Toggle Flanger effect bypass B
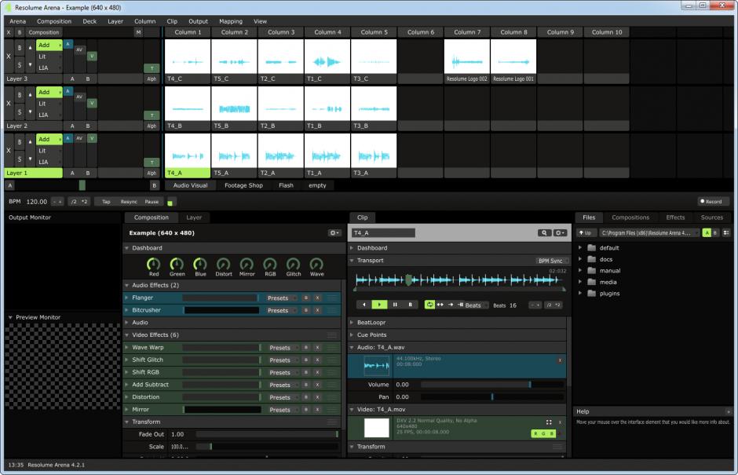738x475 pixels. point(306,298)
